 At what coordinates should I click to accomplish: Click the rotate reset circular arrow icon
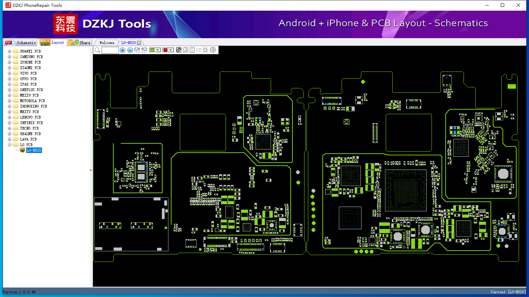213,50
